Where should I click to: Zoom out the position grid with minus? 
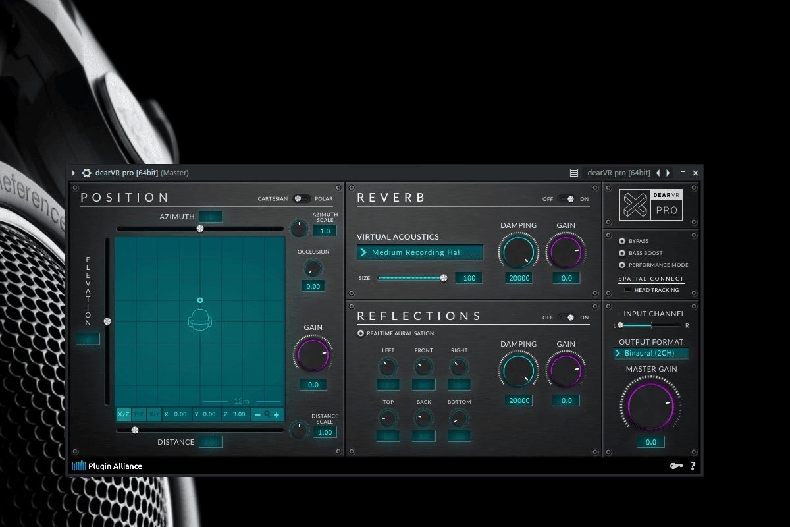point(257,415)
